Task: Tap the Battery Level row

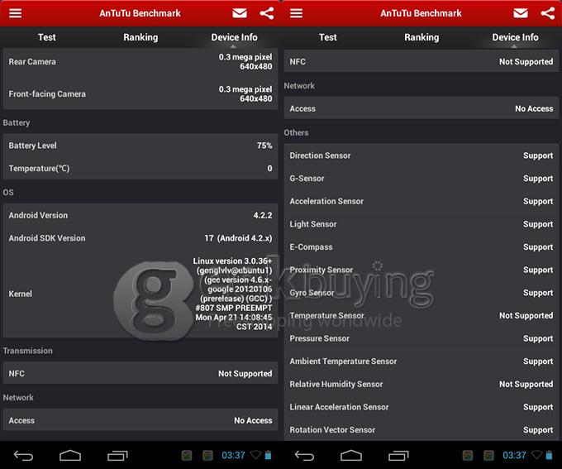Action: click(140, 146)
